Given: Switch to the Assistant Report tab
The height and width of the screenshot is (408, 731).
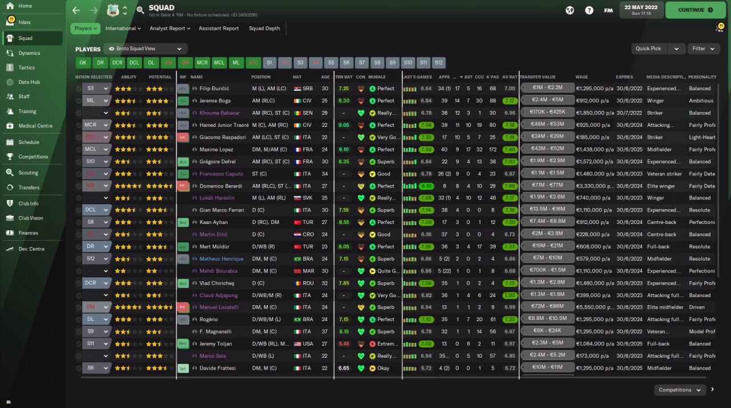Looking at the screenshot, I should (219, 29).
